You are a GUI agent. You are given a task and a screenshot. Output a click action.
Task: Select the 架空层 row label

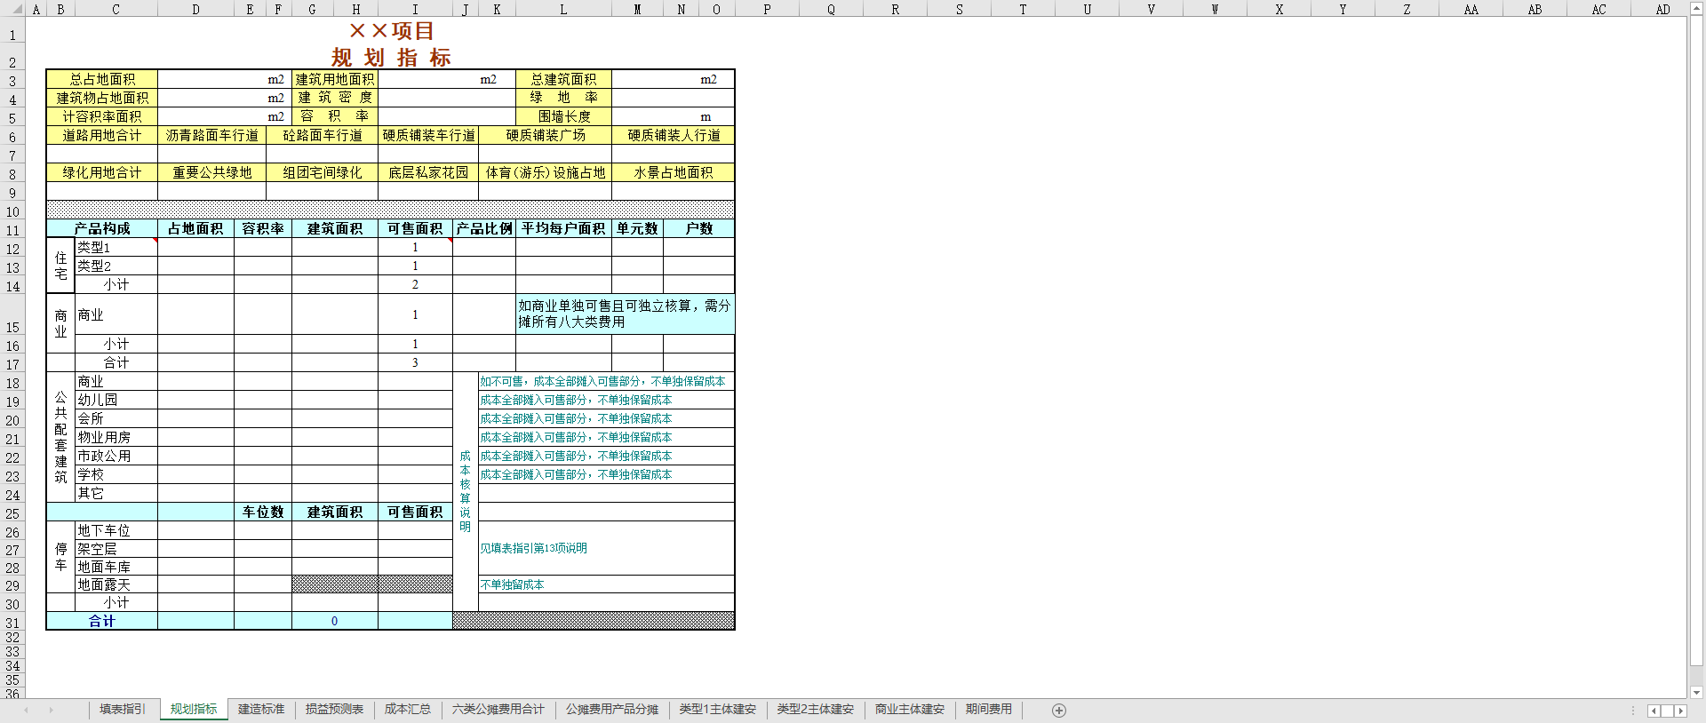pos(116,549)
